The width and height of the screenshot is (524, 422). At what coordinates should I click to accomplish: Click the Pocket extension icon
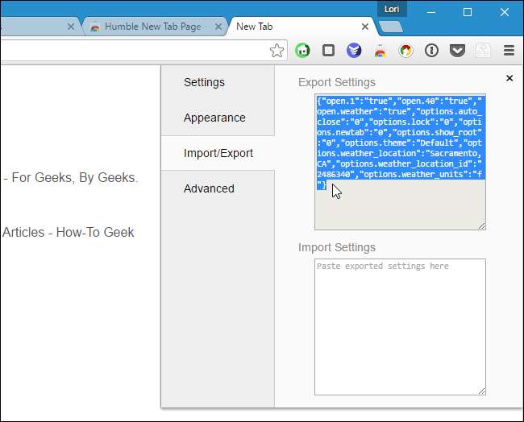coord(457,51)
